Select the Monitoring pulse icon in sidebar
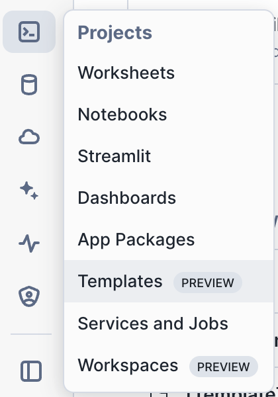Image resolution: width=278 pixels, height=397 pixels. click(29, 243)
